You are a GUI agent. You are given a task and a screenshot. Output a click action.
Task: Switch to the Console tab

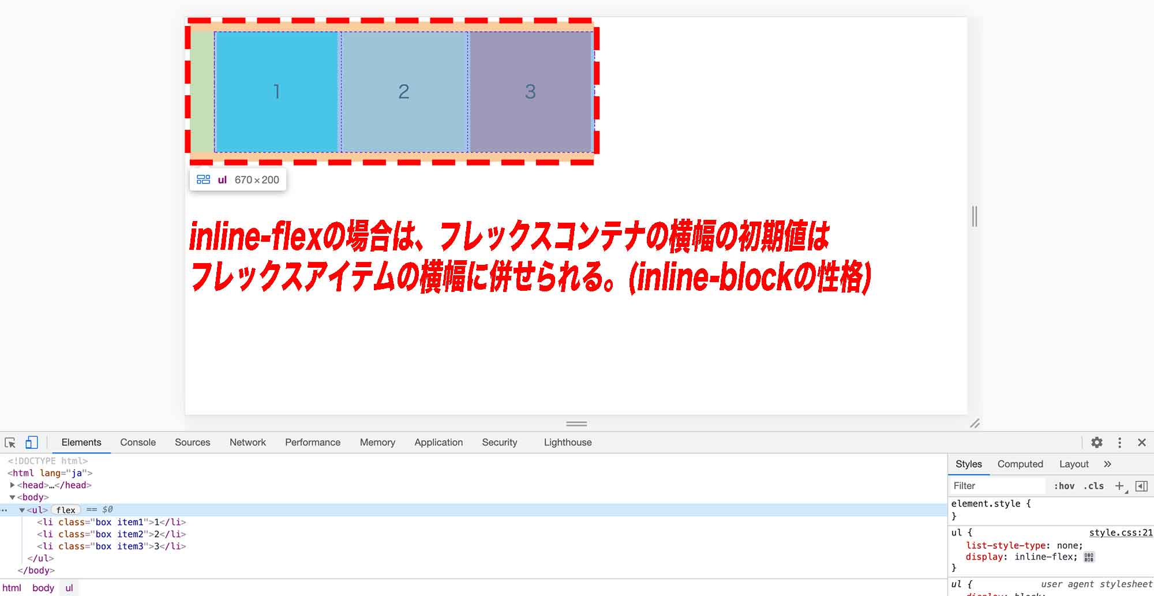137,443
